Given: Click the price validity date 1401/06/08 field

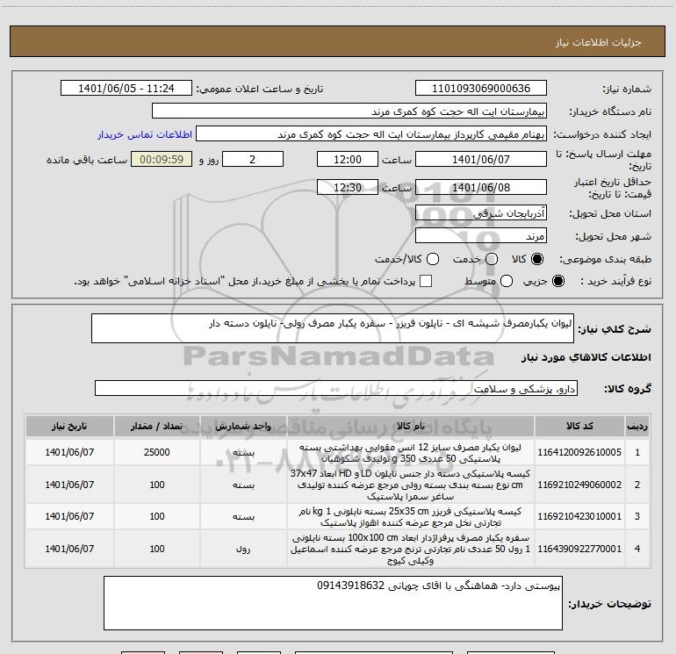Looking at the screenshot, I should click(x=479, y=187).
